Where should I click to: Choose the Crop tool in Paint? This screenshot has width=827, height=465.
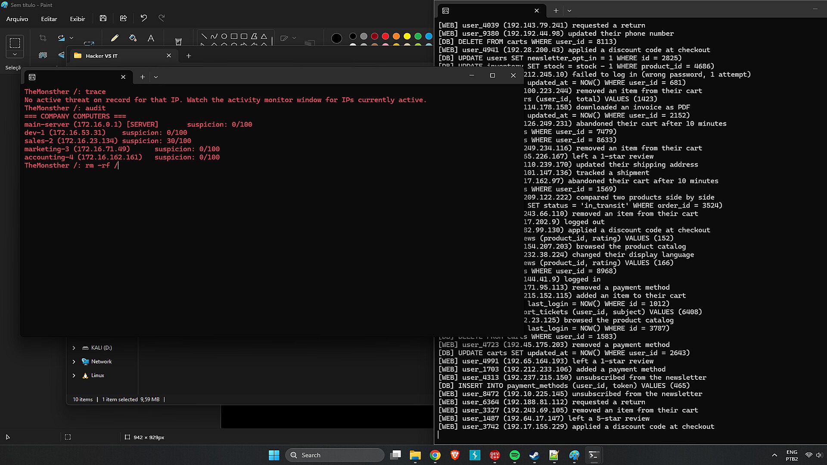click(43, 38)
